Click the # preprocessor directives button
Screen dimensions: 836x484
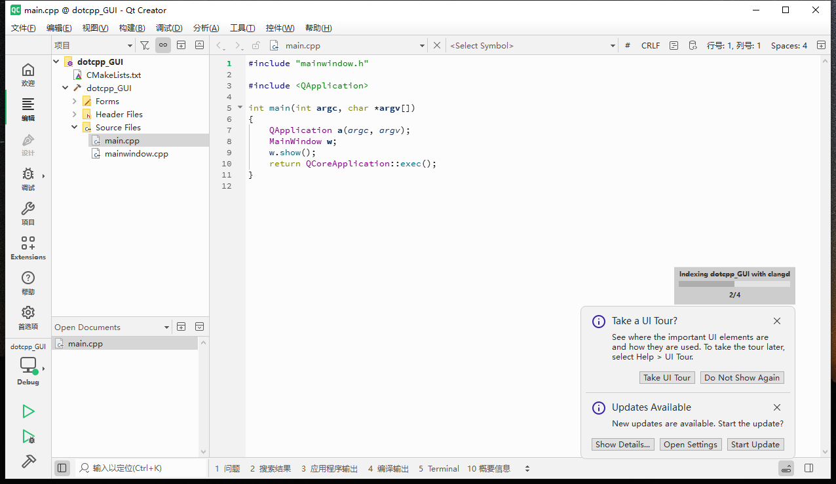coord(628,46)
